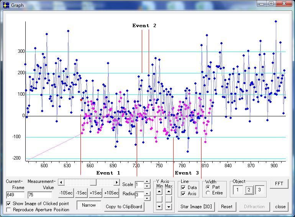295x217 pixels.
Task: Toggle the Axis line checkbox
Action: (x=183, y=194)
